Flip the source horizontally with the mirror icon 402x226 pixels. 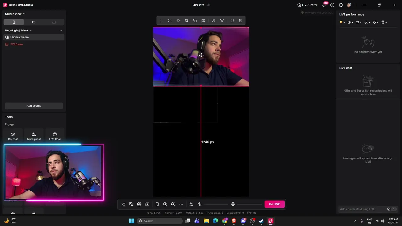pos(204,21)
